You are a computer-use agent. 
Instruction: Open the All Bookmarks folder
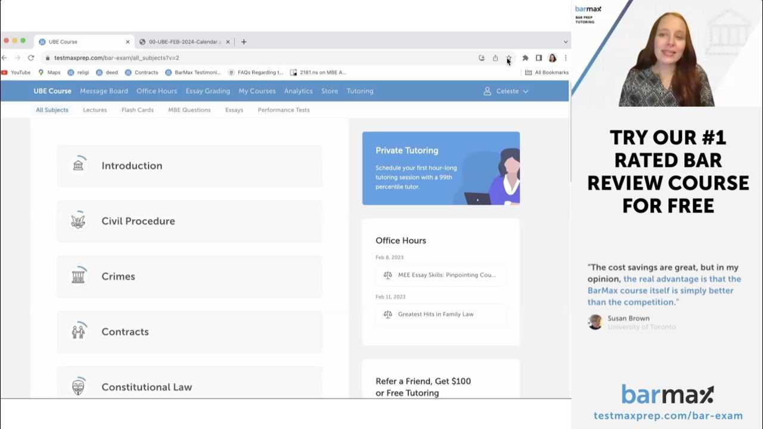pos(547,72)
